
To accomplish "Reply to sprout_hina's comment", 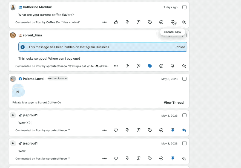I will pyautogui.click(x=184, y=66).
